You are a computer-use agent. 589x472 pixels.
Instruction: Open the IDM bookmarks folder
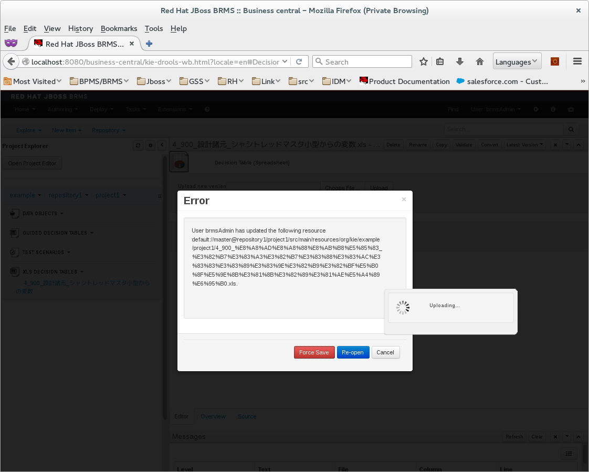click(x=336, y=81)
